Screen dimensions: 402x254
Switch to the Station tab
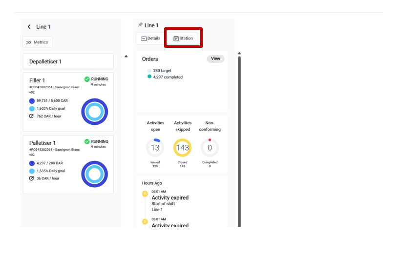coord(183,38)
